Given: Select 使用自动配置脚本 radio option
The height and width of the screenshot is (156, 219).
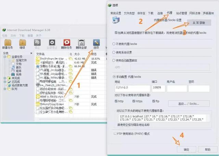Looking at the screenshot, I should [x=114, y=60].
